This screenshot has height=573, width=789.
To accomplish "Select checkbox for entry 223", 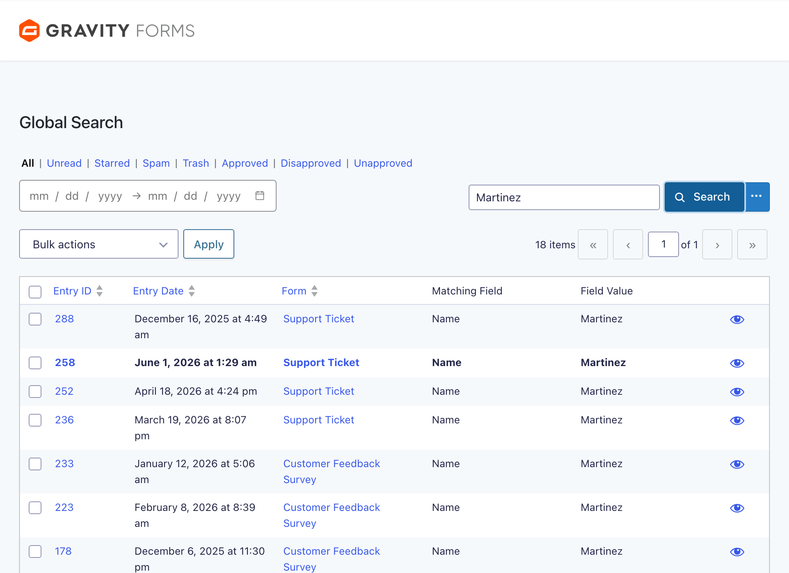I will 35,508.
